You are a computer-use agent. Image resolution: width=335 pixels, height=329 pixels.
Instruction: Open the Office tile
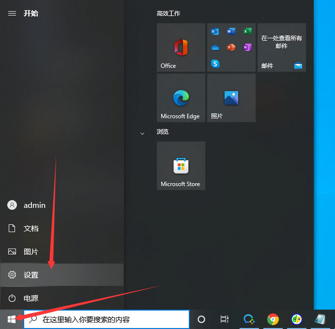(x=181, y=47)
